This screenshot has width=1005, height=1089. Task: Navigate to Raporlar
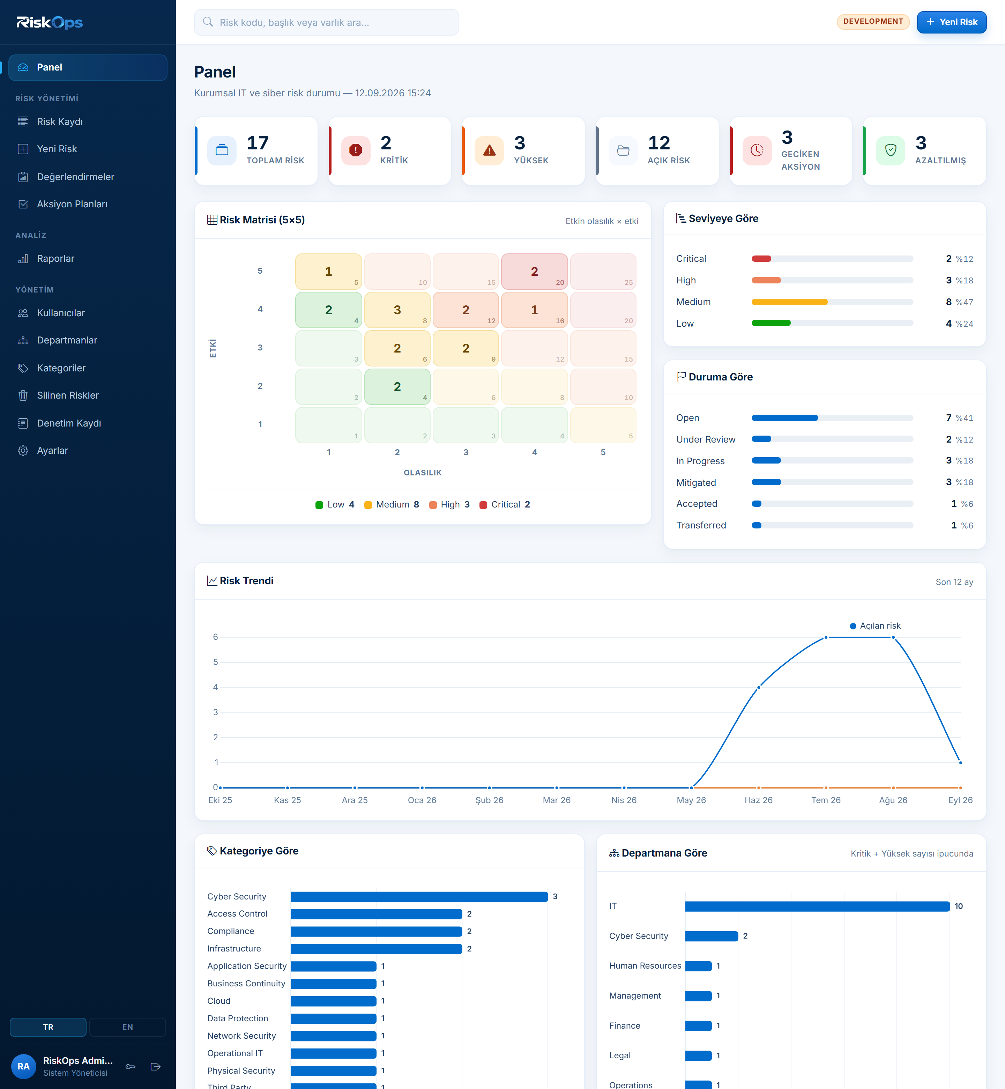88,258
